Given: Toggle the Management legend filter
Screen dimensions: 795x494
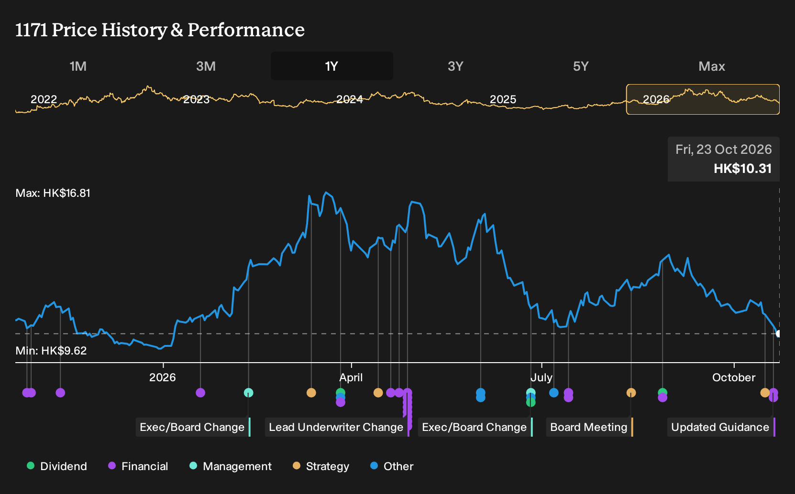Looking at the screenshot, I should click(231, 466).
